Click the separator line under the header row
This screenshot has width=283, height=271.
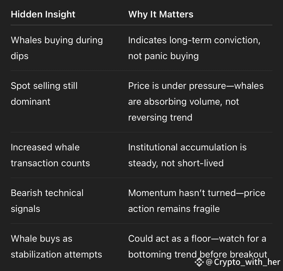[141, 25]
